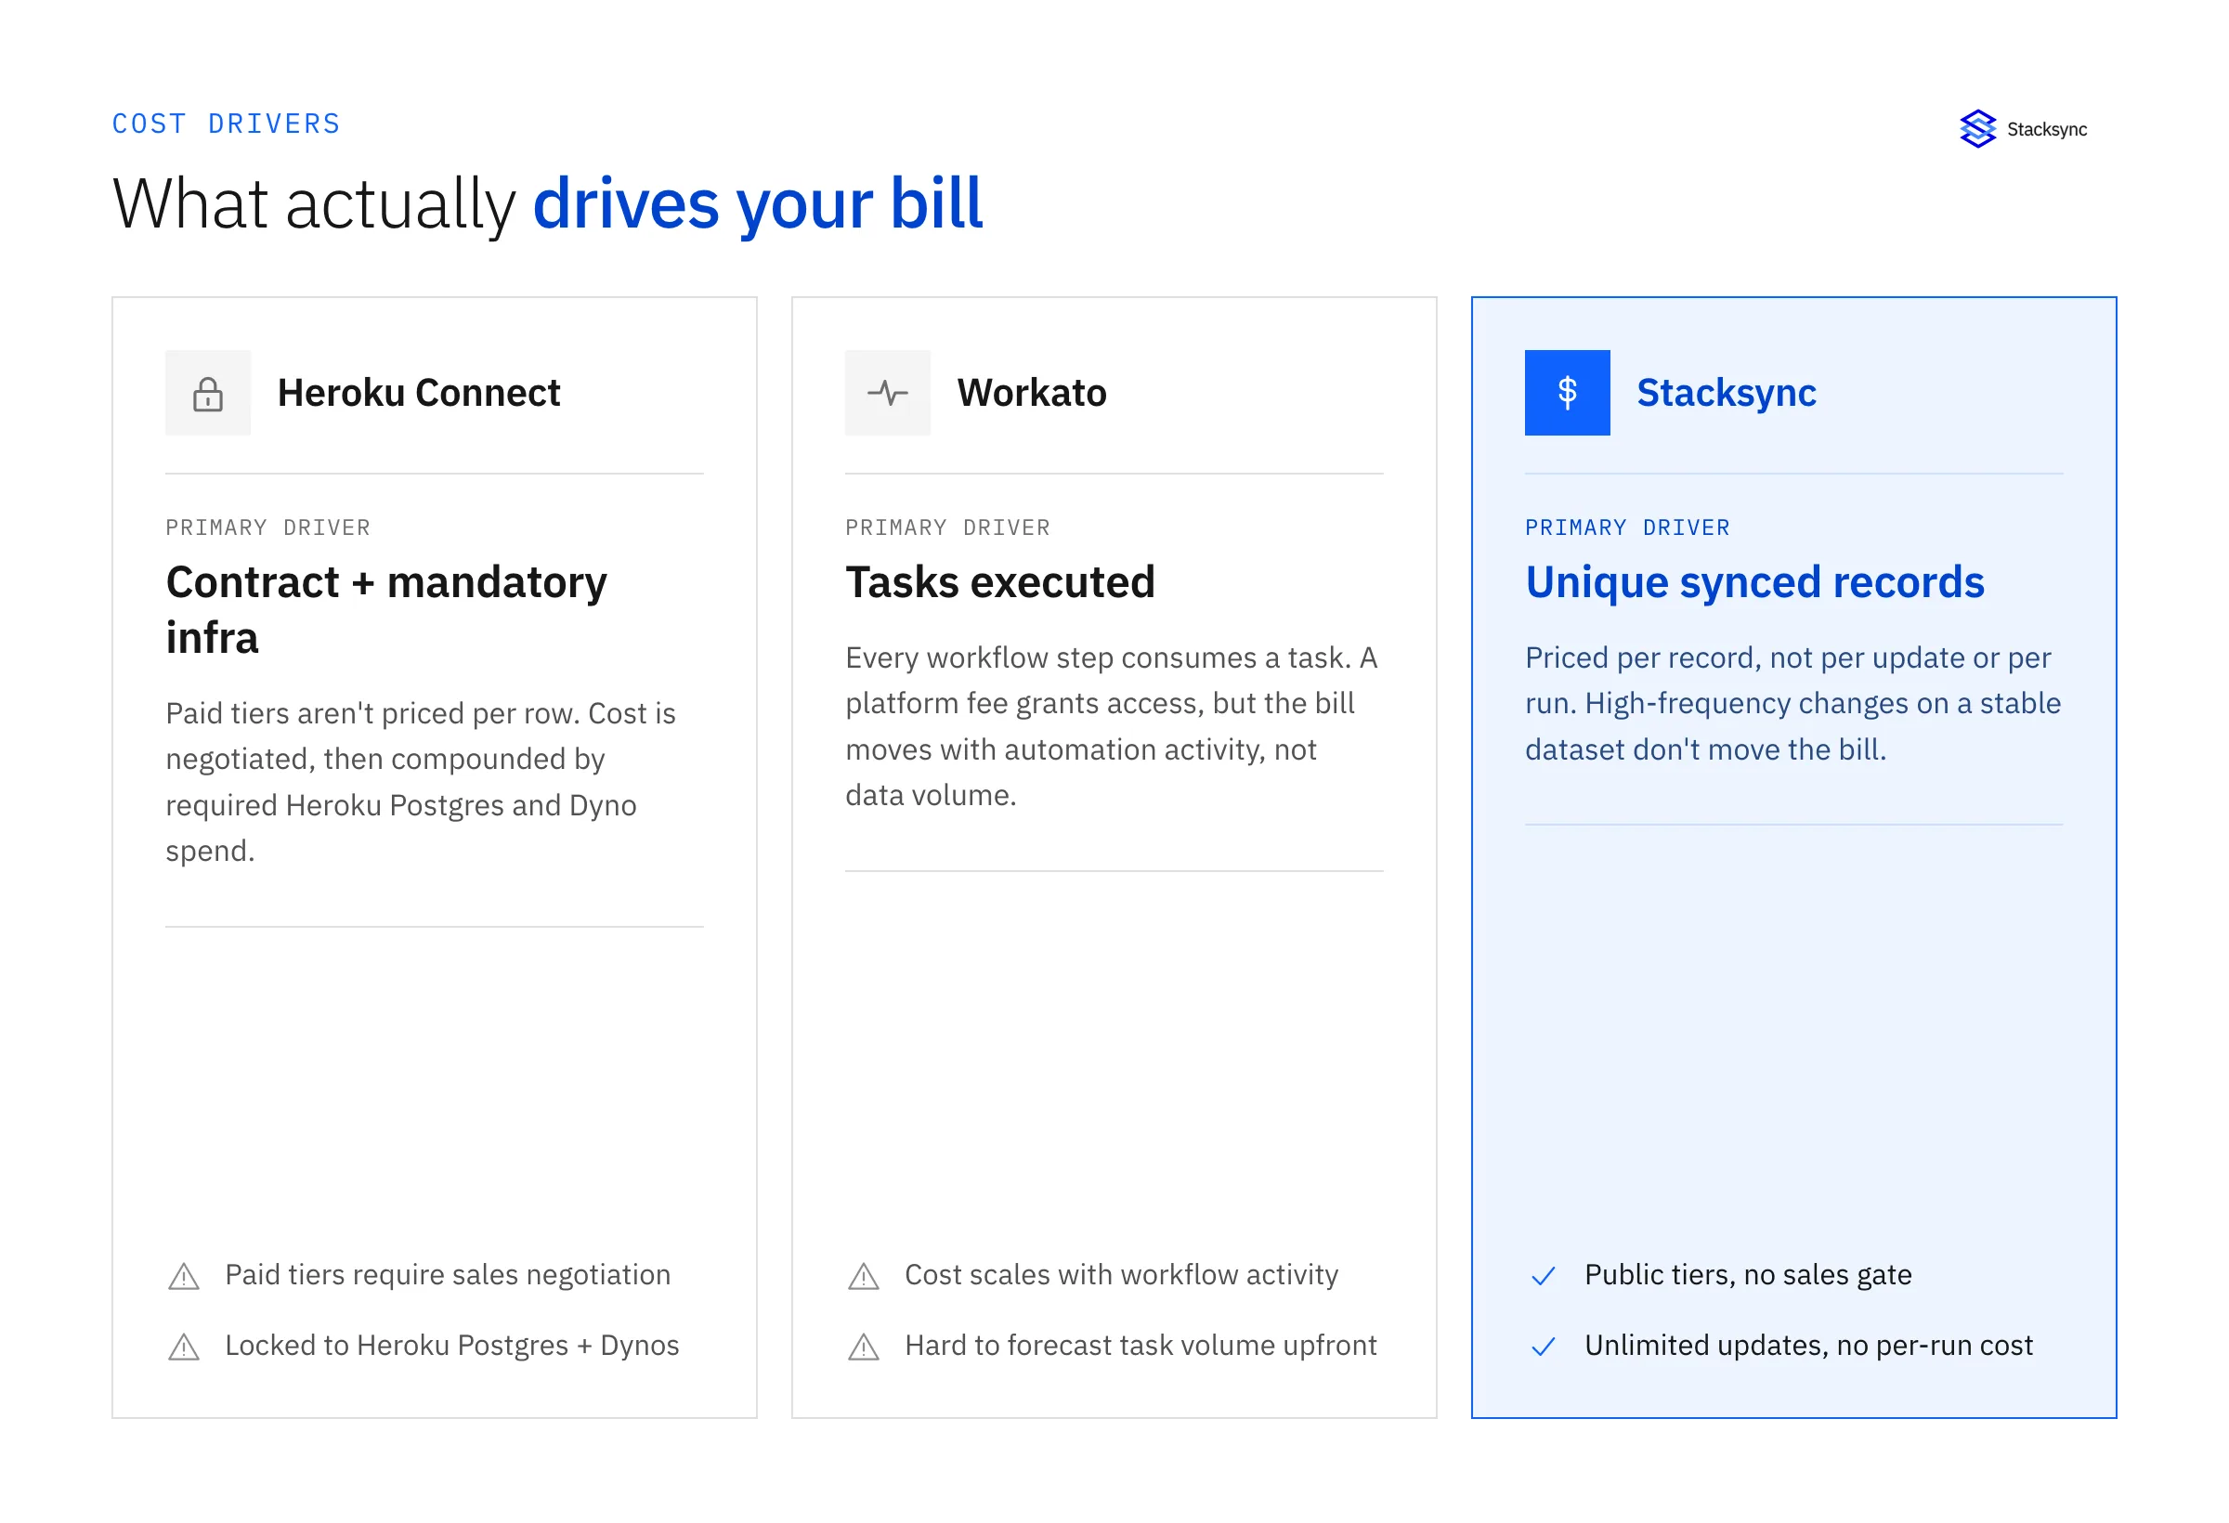The height and width of the screenshot is (1523, 2229).
Task: Click paragraph starting Every workflow step consumes a task
Action: coord(1113,727)
